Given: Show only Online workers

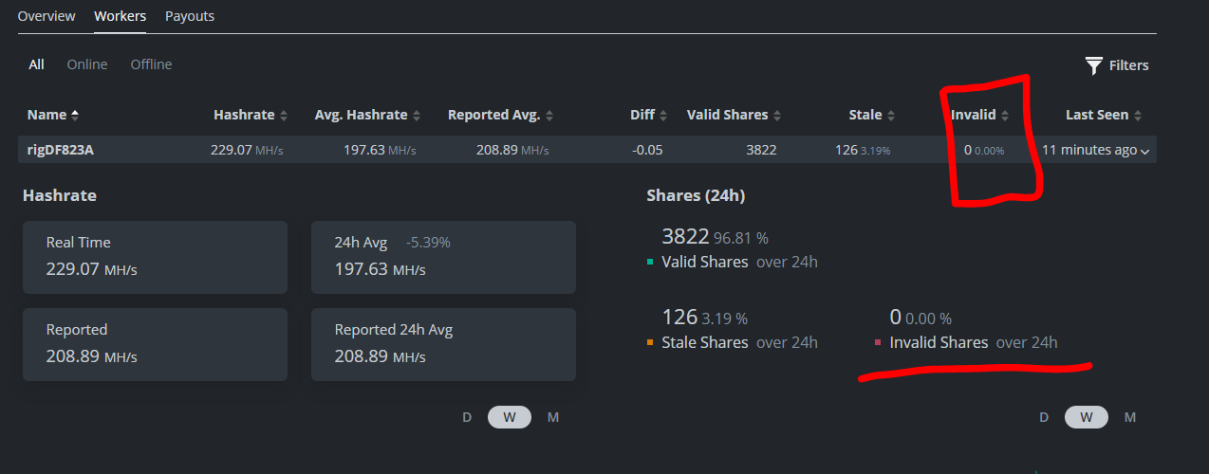Looking at the screenshot, I should tap(87, 64).
